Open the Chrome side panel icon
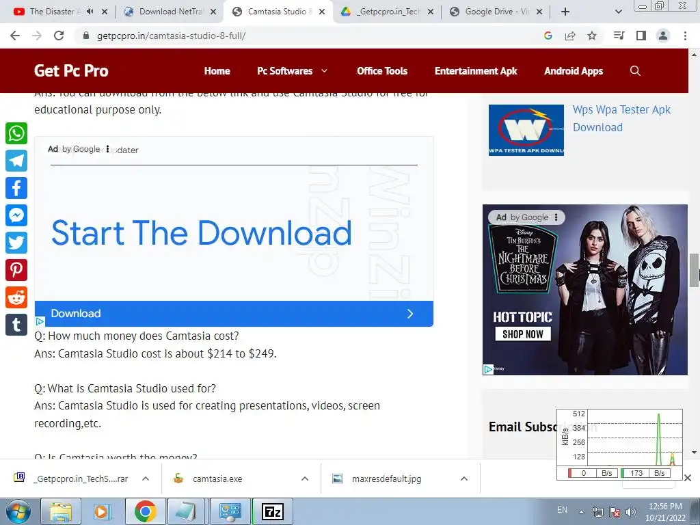700x525 pixels. pyautogui.click(x=641, y=36)
